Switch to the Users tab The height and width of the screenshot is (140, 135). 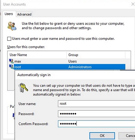9,14
